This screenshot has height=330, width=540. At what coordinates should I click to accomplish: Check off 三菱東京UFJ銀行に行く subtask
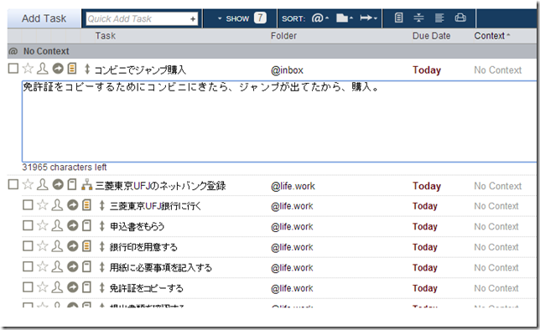(x=28, y=205)
